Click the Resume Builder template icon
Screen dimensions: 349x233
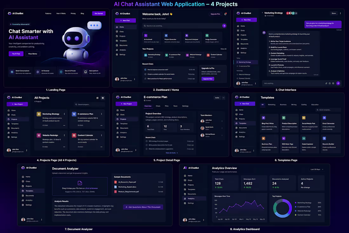click(x=324, y=138)
